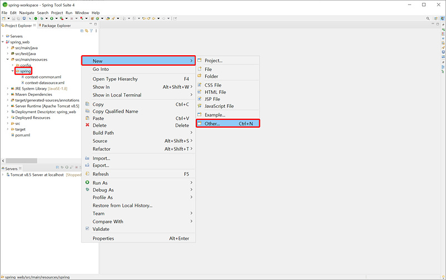Open the Build Path submenu
Image resolution: width=446 pixels, height=280 pixels.
coord(138,133)
